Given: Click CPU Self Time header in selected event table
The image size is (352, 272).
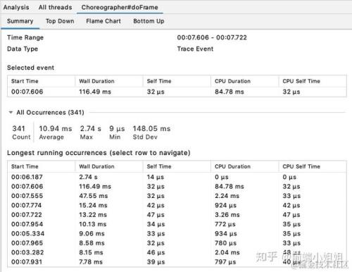Looking at the screenshot, I should pyautogui.click(x=301, y=81).
